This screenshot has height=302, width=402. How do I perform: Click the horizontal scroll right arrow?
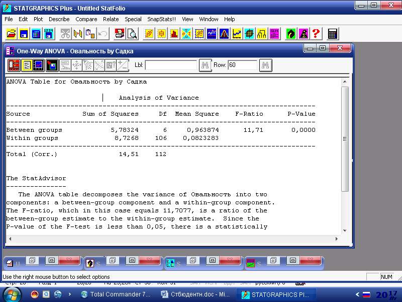coord(337,239)
